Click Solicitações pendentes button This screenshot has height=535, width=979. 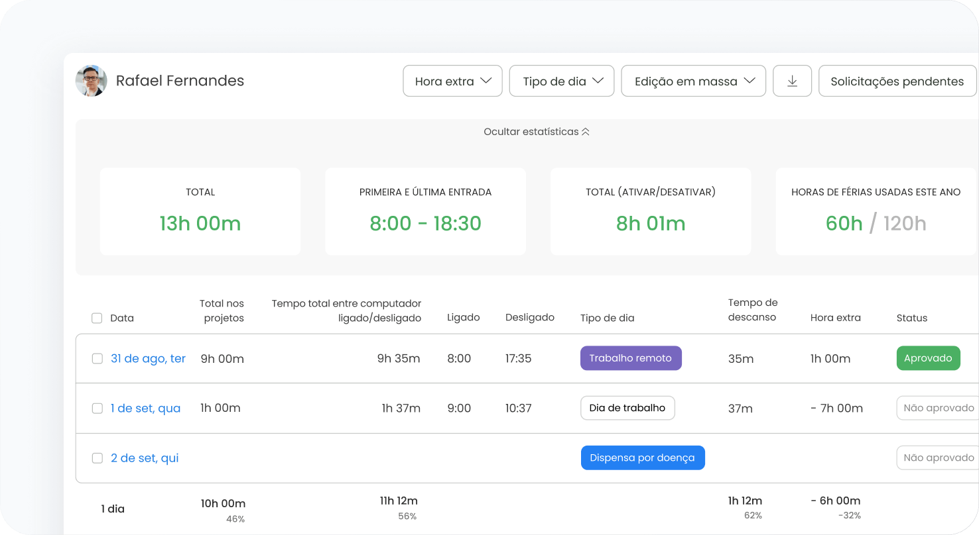[897, 81]
